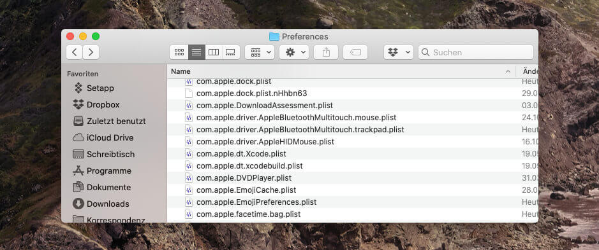Toggle the sort-order arrow in Name header
The height and width of the screenshot is (250, 599).
[x=508, y=71]
